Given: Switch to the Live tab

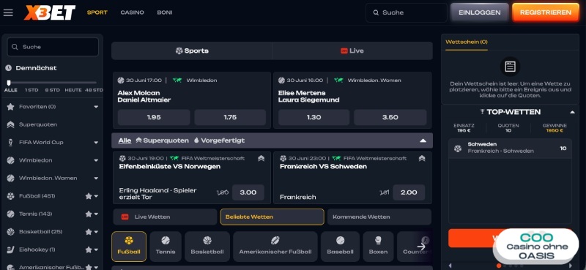Looking at the screenshot, I should tap(352, 50).
